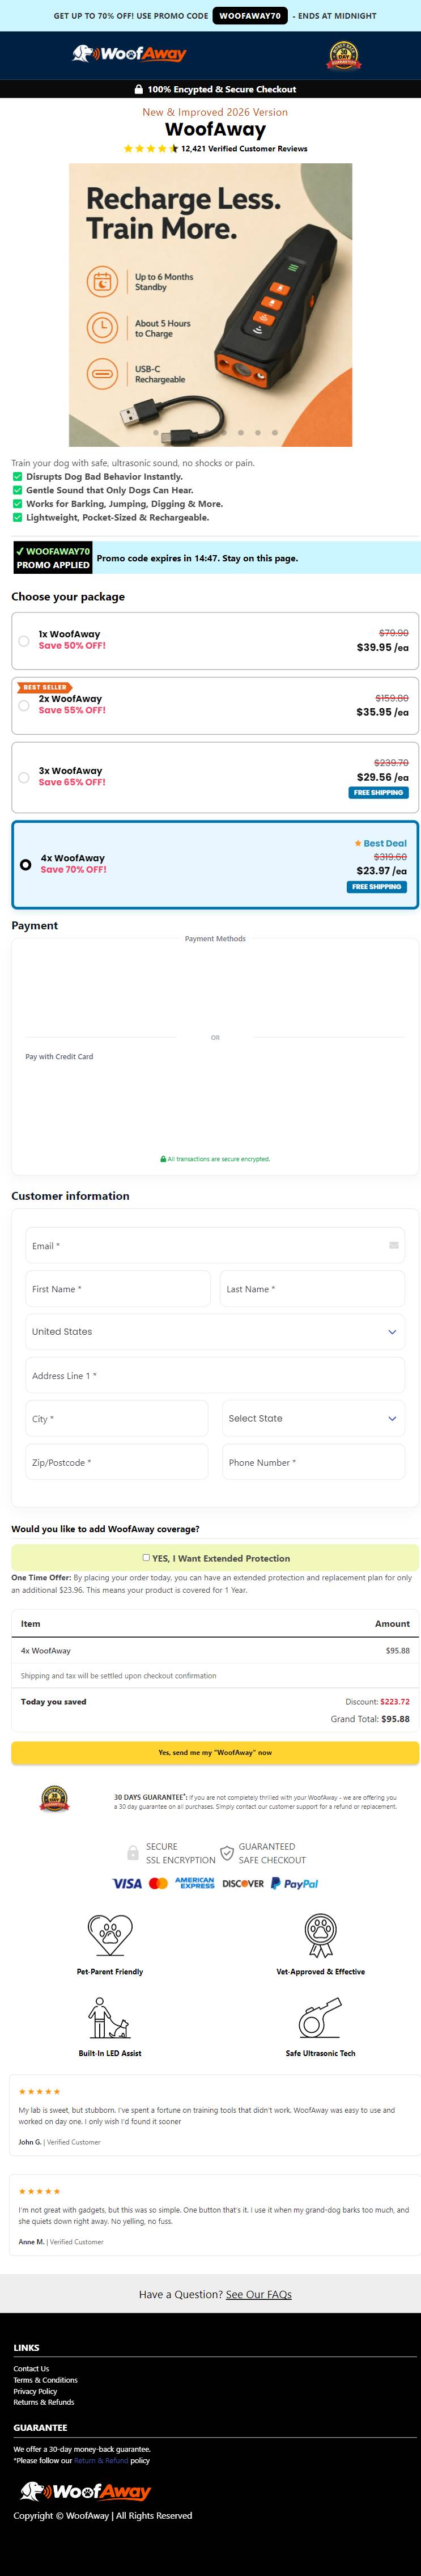Click Yes, send me my WoofAway now button
Viewport: 421px width, 2576px height.
tap(215, 1752)
